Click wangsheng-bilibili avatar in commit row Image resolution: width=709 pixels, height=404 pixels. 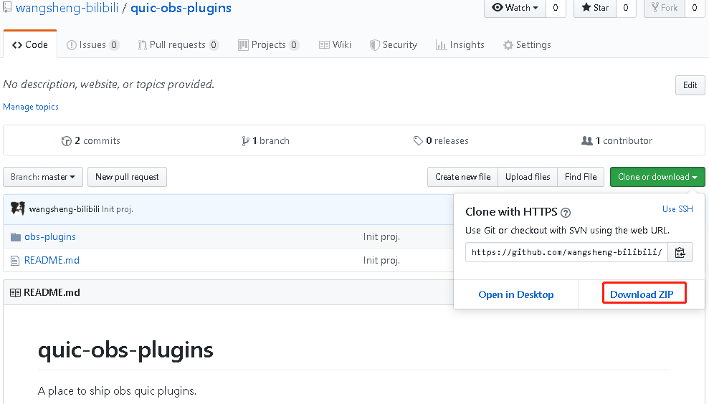(x=18, y=209)
